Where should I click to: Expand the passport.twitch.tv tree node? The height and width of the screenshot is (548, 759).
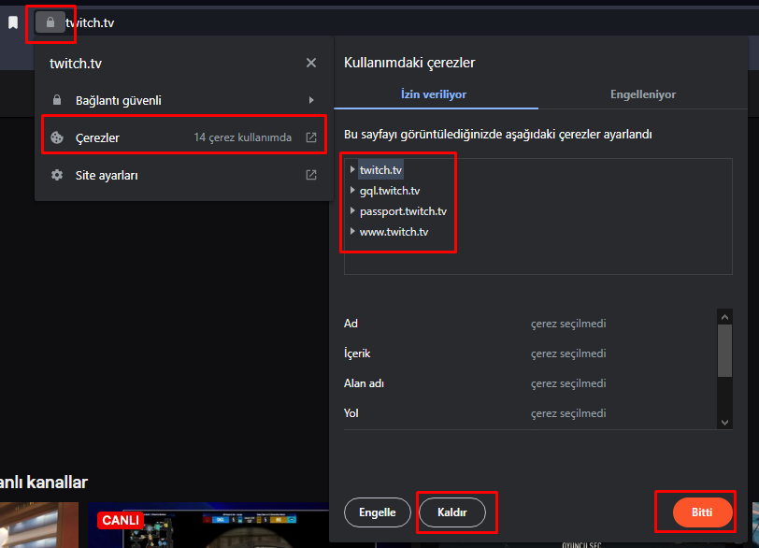[x=352, y=211]
